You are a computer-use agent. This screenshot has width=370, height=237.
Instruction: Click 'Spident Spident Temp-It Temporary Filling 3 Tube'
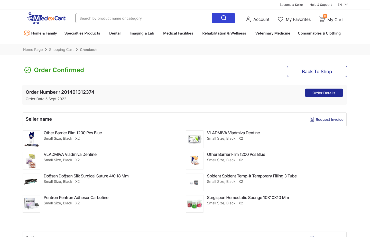(x=252, y=176)
